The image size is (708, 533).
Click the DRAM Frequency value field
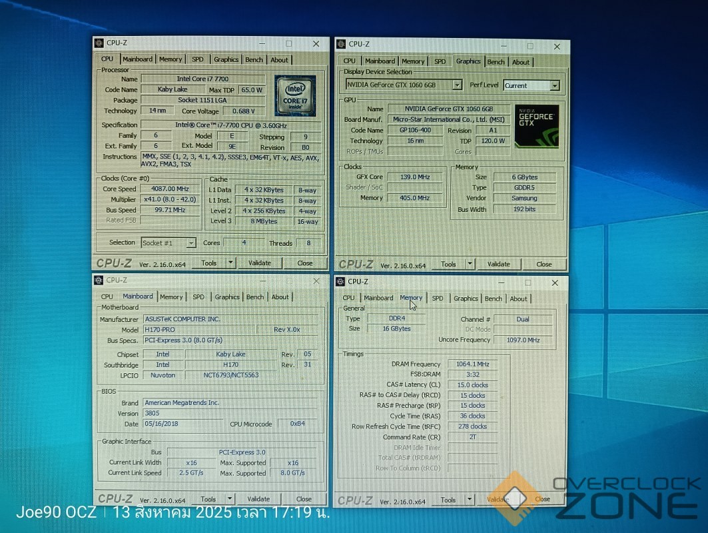(x=472, y=364)
